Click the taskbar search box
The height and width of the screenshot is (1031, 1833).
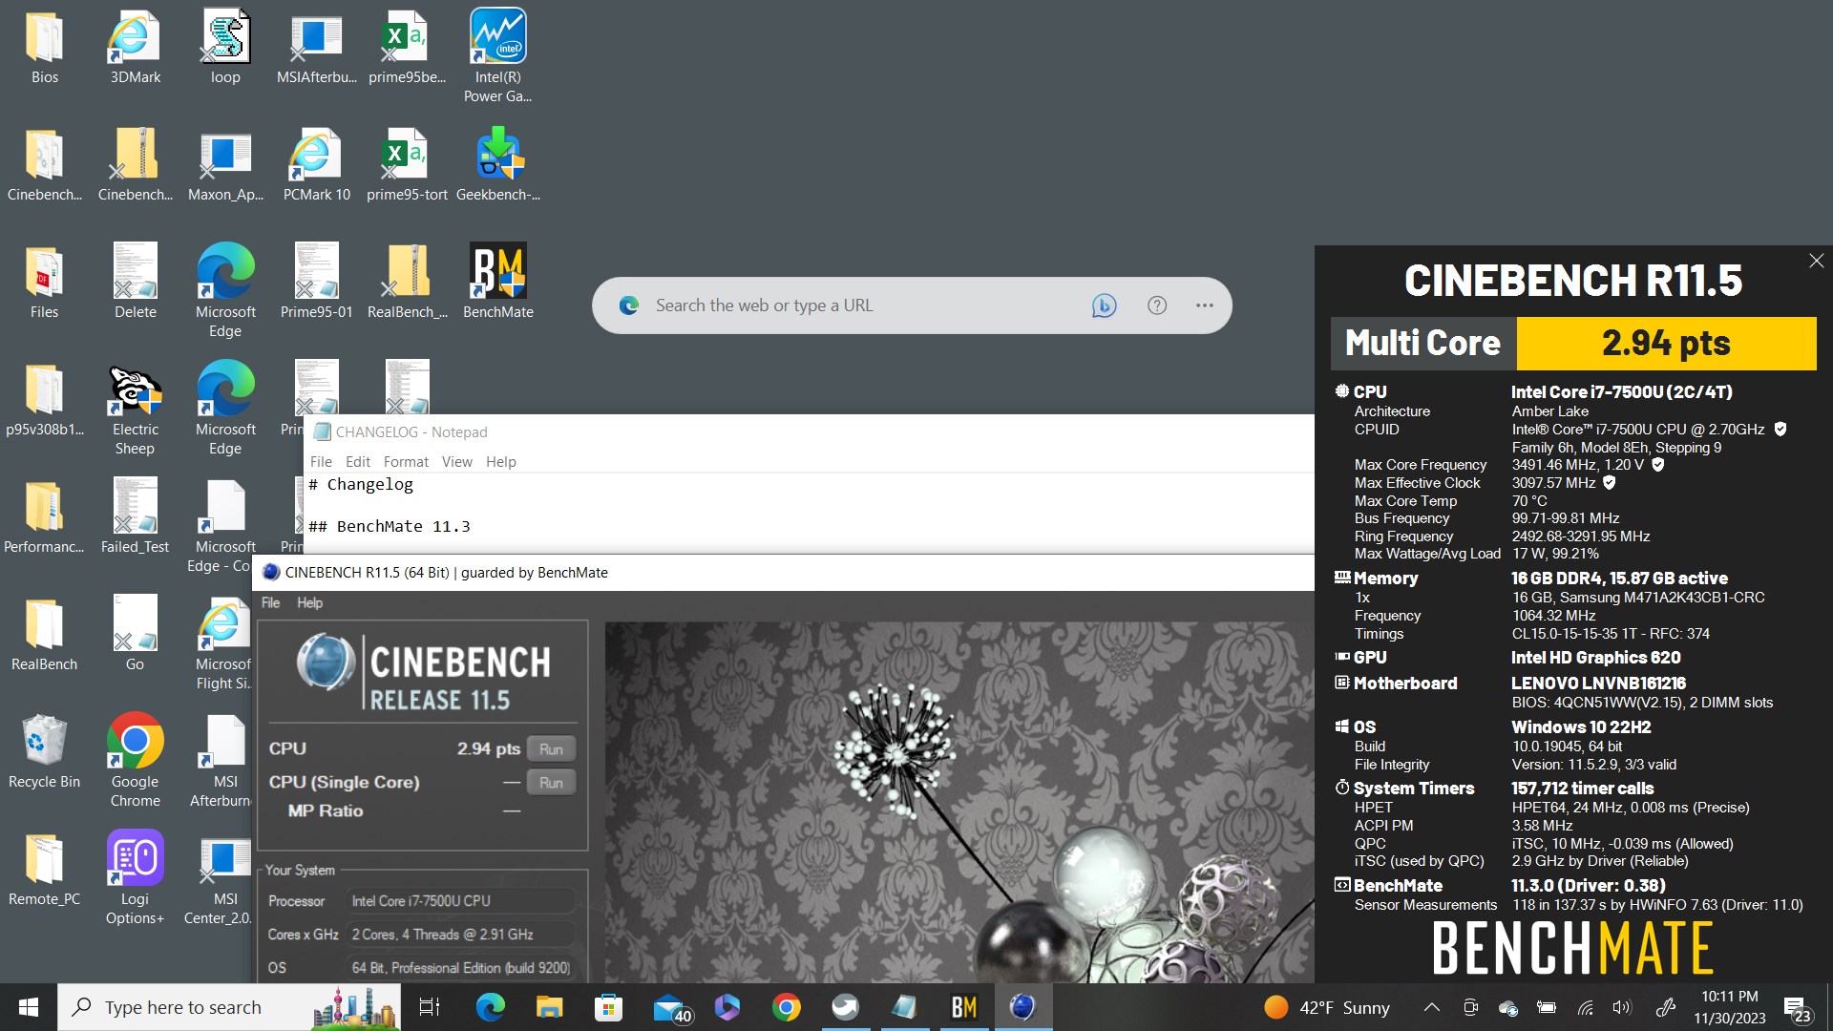click(x=229, y=1007)
